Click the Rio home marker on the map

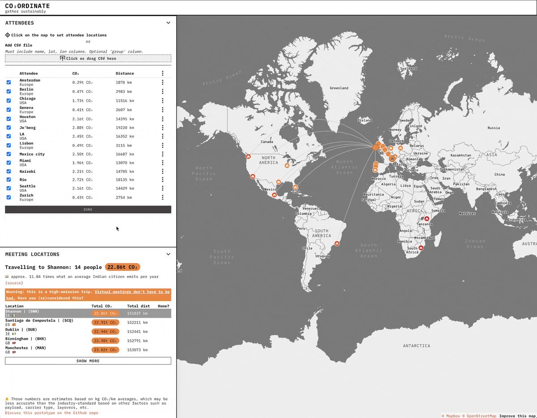(337, 243)
